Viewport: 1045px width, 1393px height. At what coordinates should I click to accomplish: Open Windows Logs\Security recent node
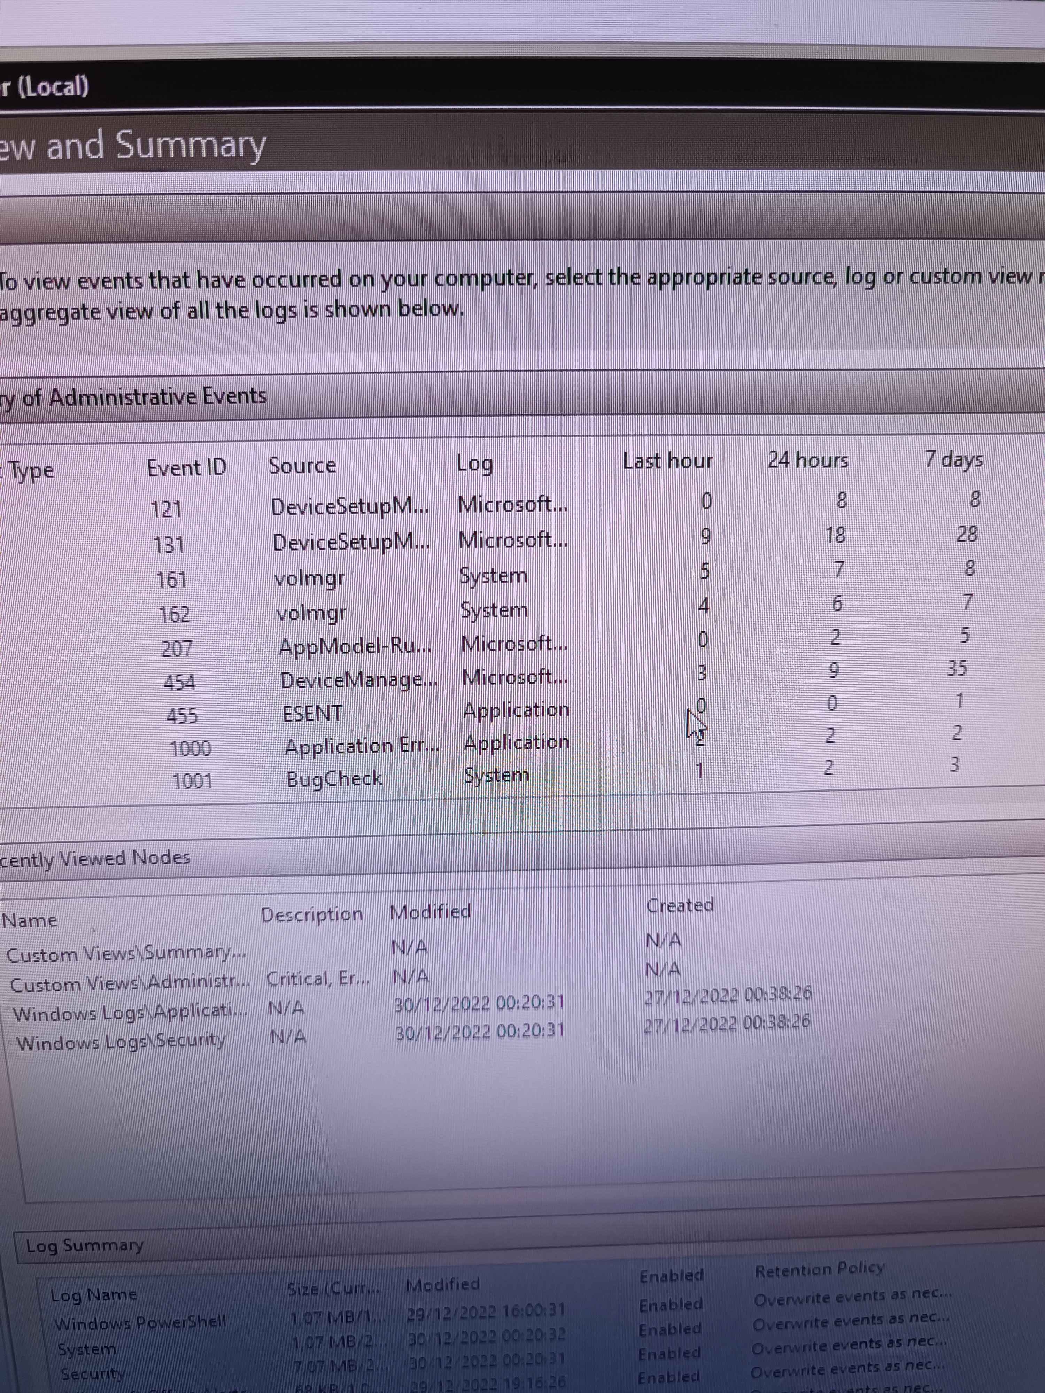(x=121, y=1042)
